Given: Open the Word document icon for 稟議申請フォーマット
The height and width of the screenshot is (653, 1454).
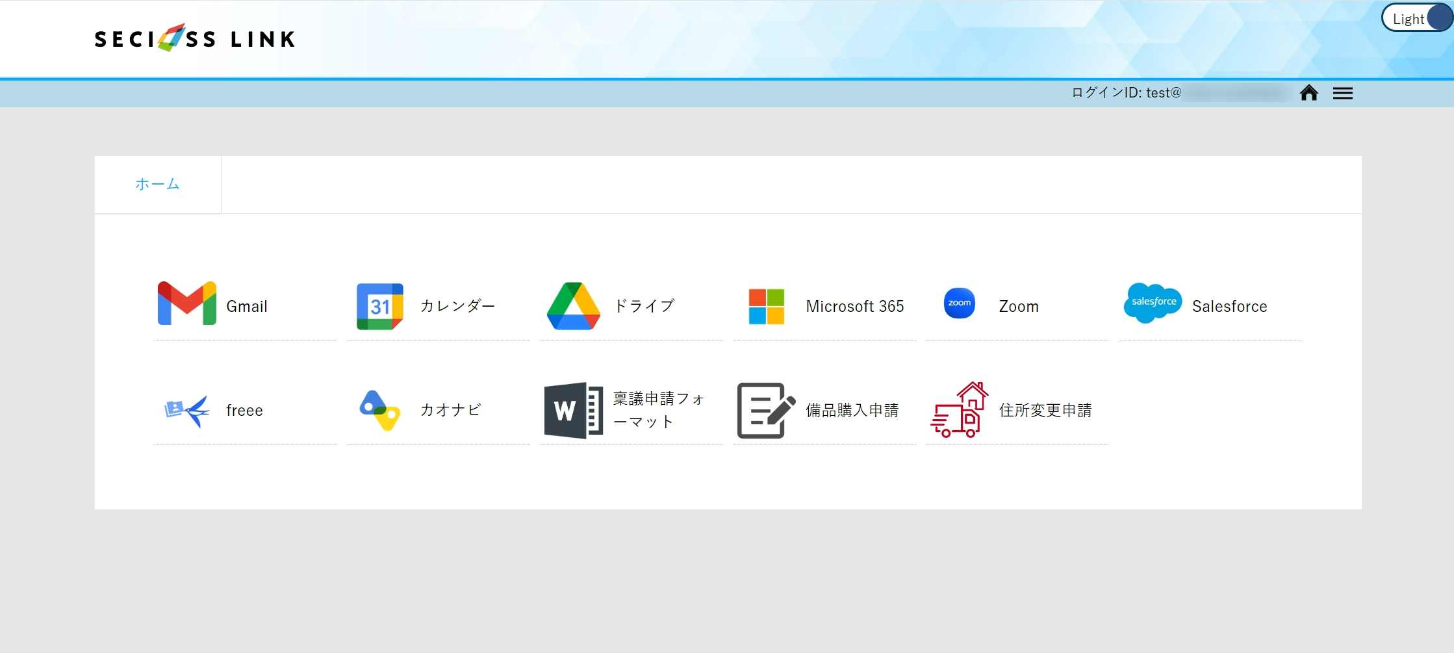Looking at the screenshot, I should [x=573, y=410].
